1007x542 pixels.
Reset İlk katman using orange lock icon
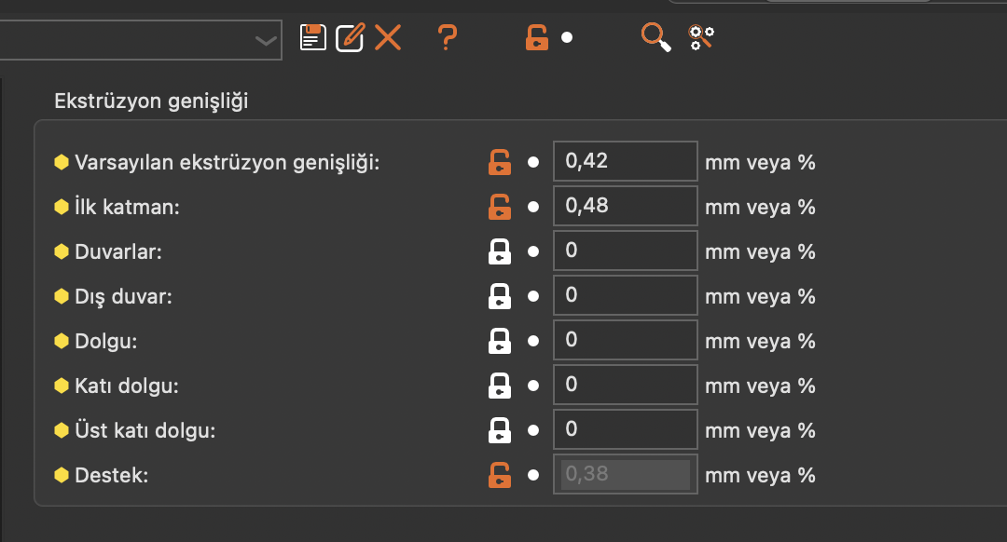pos(500,207)
